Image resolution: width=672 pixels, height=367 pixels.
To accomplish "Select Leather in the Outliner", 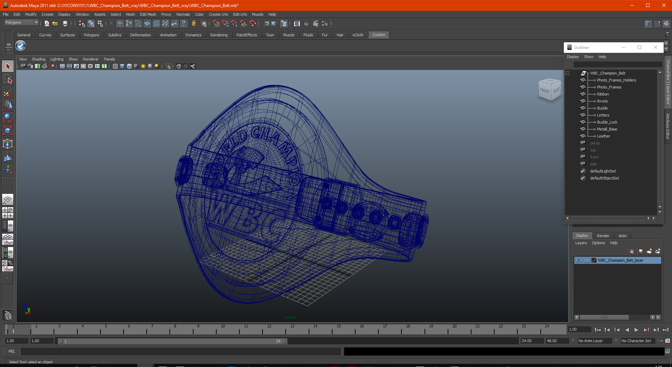I will point(603,136).
